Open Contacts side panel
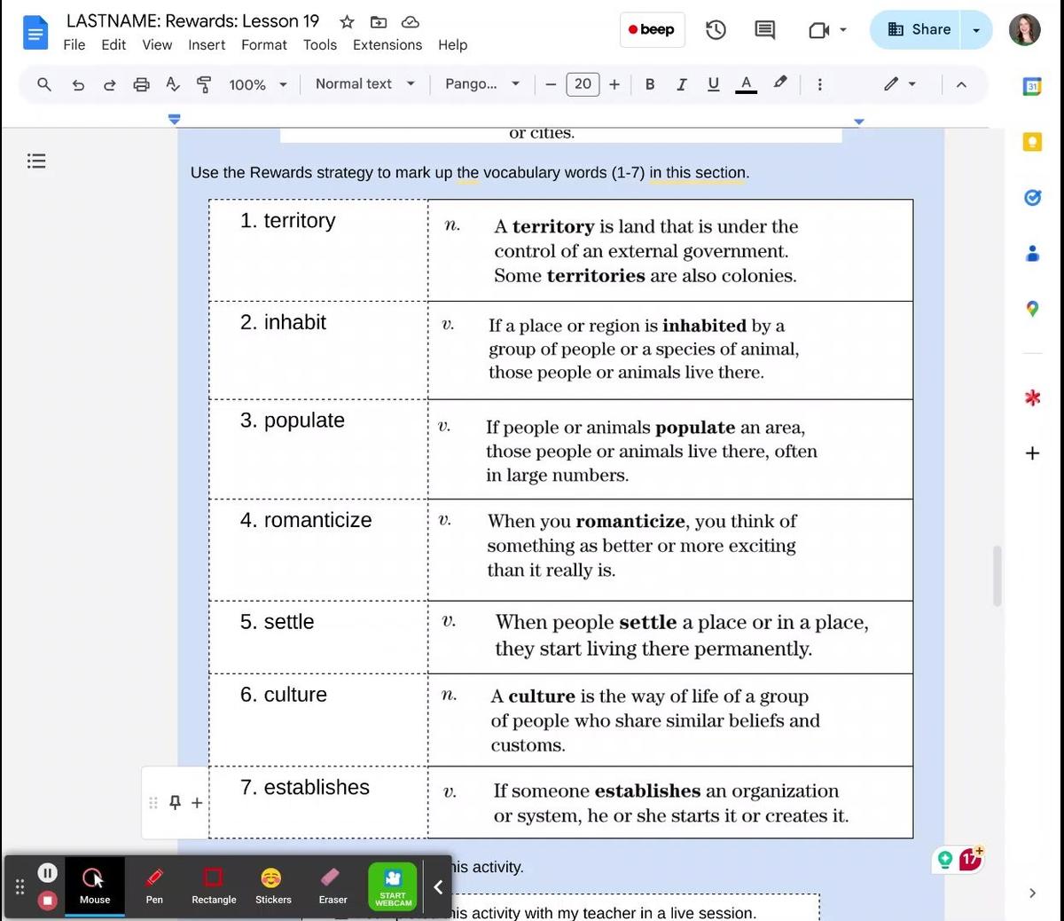Image resolution: width=1064 pixels, height=921 pixels. 1032,254
